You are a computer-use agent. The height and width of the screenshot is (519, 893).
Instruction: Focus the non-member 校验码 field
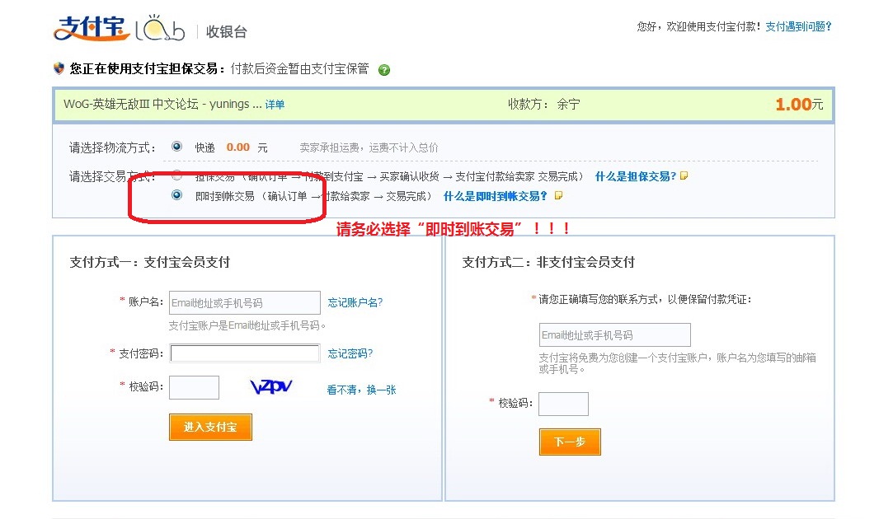563,404
